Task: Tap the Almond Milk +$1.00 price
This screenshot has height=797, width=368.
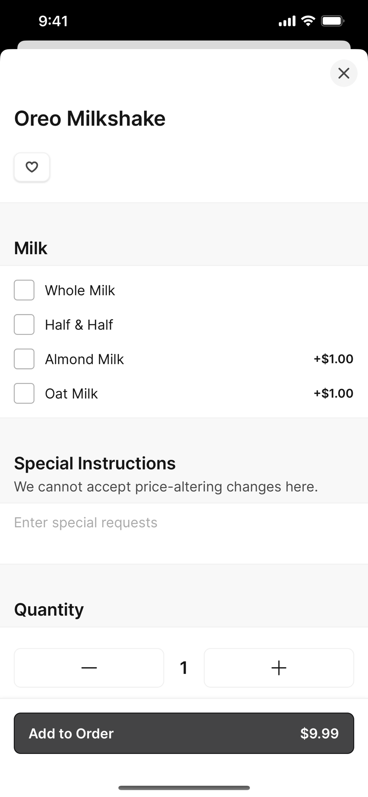Action: point(333,359)
